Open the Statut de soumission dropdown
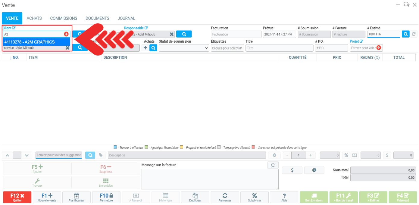The height and width of the screenshot is (205, 419). coord(184,48)
